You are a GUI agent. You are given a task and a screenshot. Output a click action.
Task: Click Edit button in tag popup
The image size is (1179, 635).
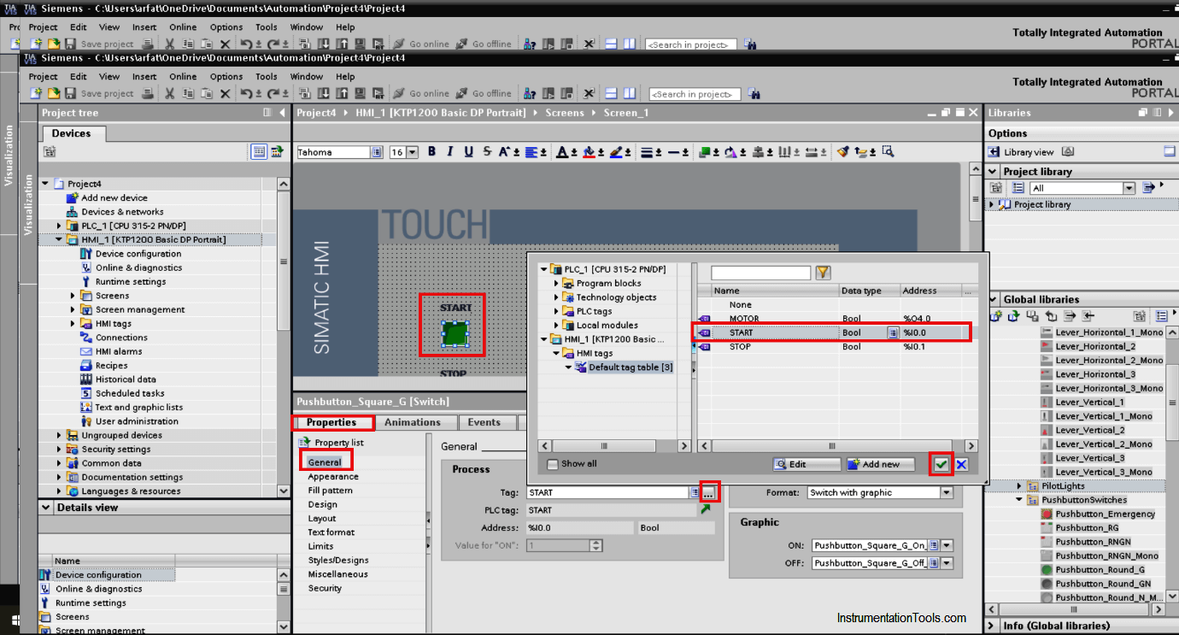coord(807,464)
